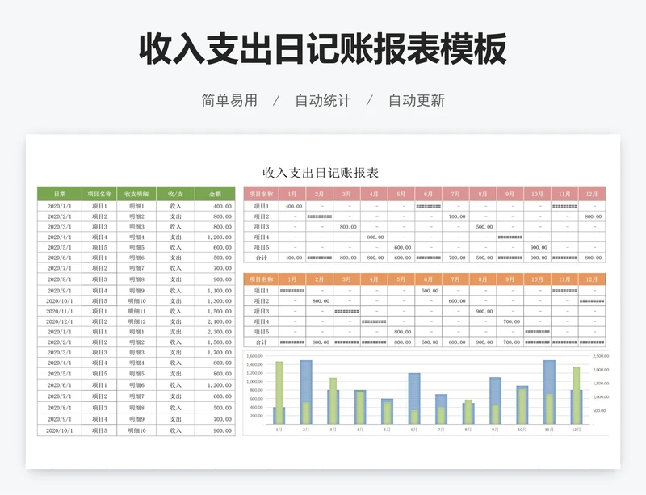The width and height of the screenshot is (646, 495).
Task: Select the 700.00 cell in red table 项目2 row
Action: [x=455, y=216]
